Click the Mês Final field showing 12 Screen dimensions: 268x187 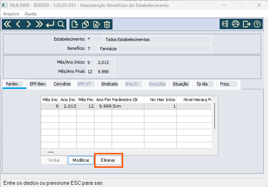tap(91, 72)
